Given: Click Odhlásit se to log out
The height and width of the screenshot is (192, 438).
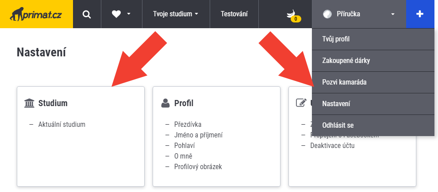Looking at the screenshot, I should tap(338, 126).
